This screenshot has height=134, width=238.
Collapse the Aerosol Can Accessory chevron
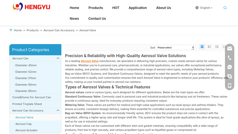click(58, 110)
